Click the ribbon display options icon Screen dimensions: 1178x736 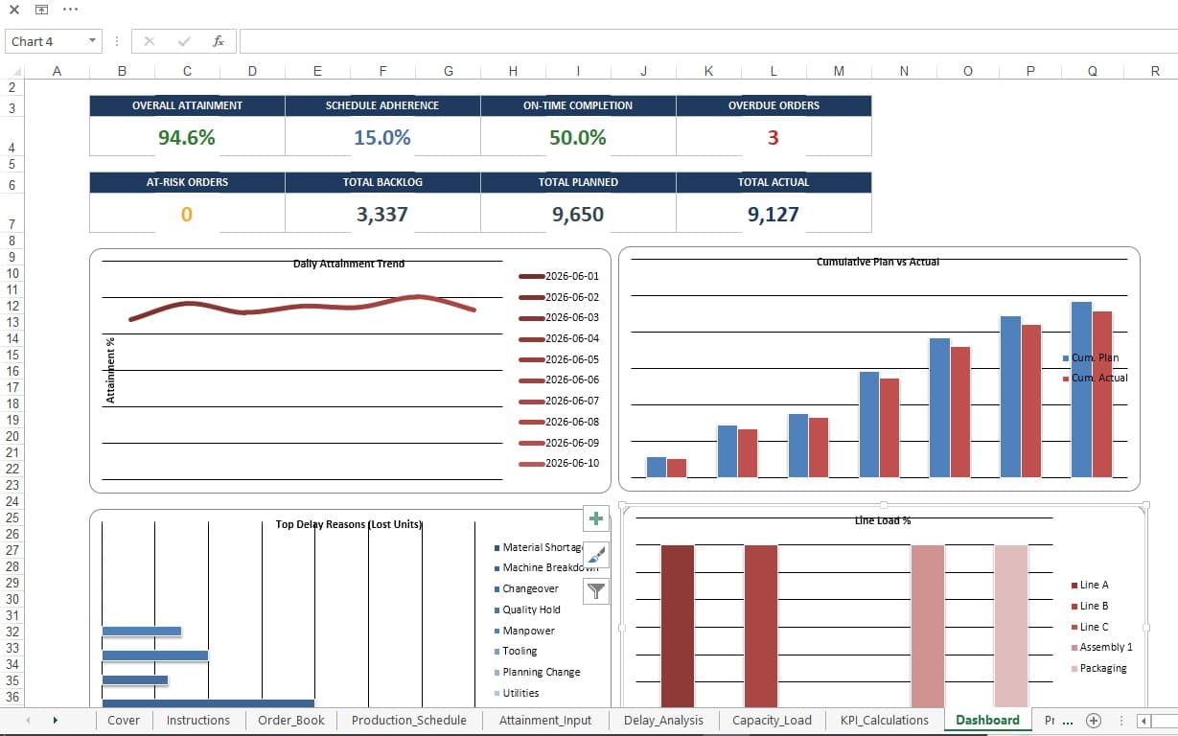click(x=41, y=9)
